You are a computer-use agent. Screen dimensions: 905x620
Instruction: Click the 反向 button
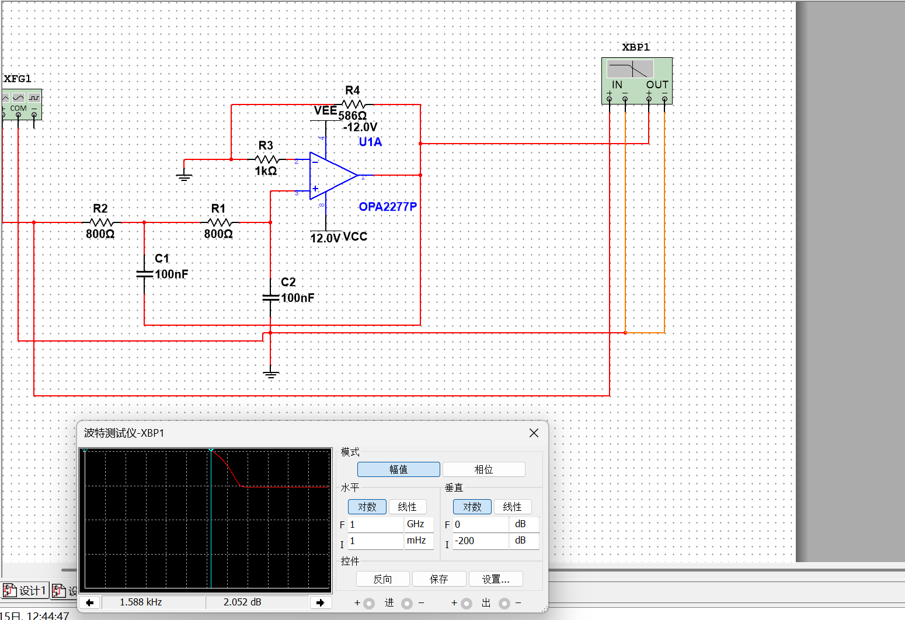[x=383, y=579]
